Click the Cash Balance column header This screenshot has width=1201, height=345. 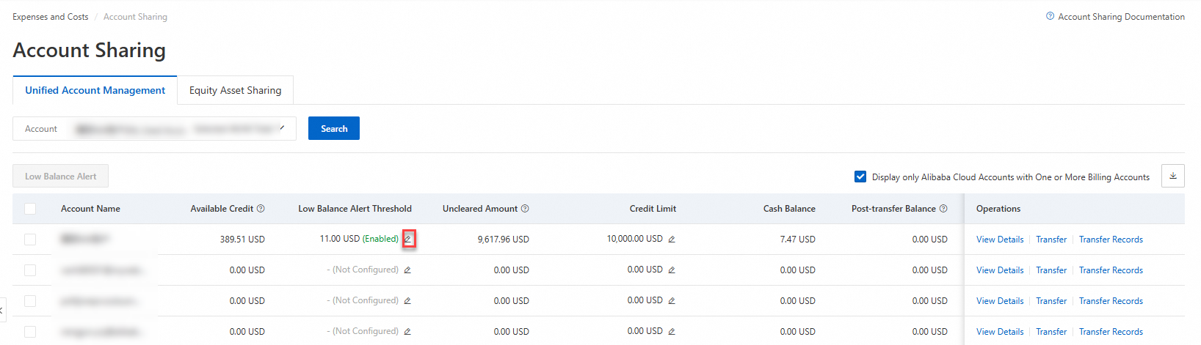[789, 209]
